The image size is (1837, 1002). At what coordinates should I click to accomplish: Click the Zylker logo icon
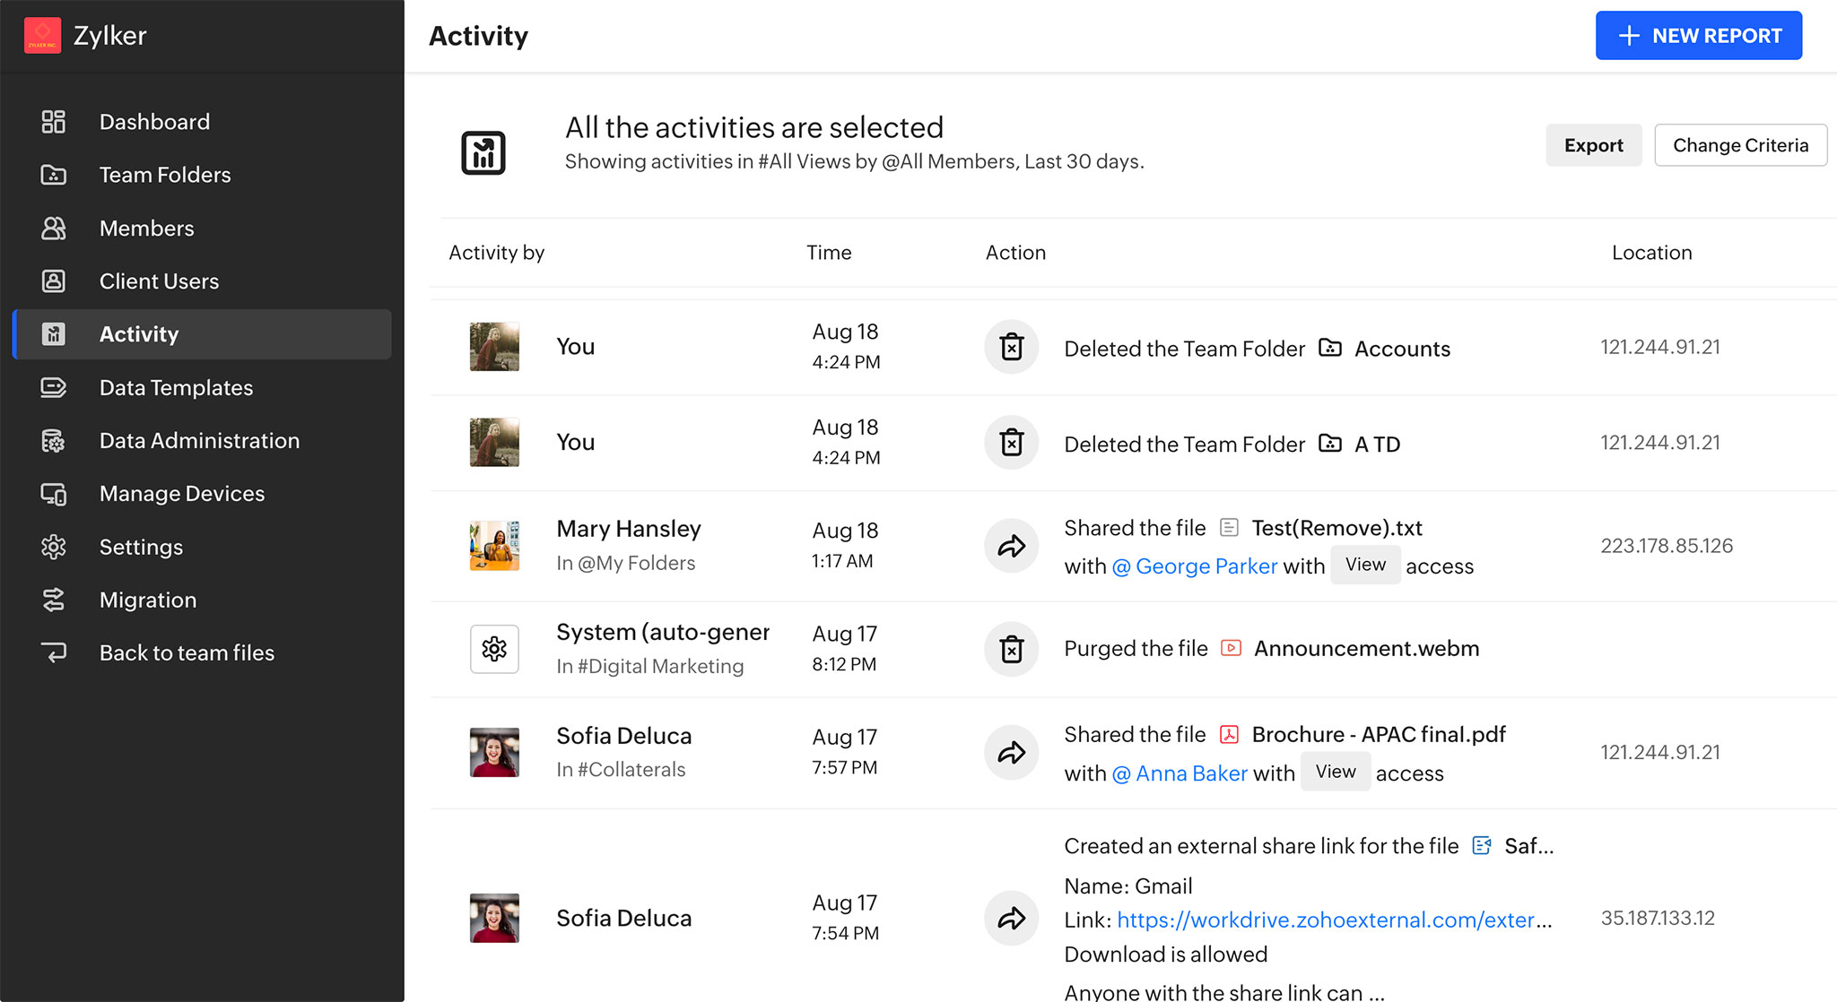[x=42, y=36]
